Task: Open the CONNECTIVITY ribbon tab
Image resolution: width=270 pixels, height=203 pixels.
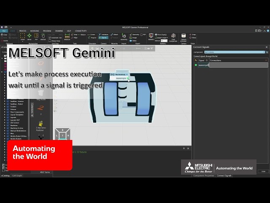Action: [81, 31]
